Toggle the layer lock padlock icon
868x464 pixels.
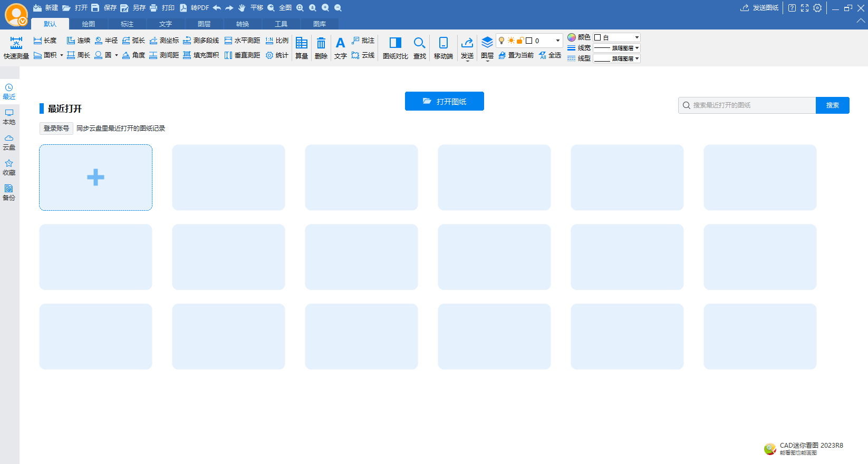520,41
